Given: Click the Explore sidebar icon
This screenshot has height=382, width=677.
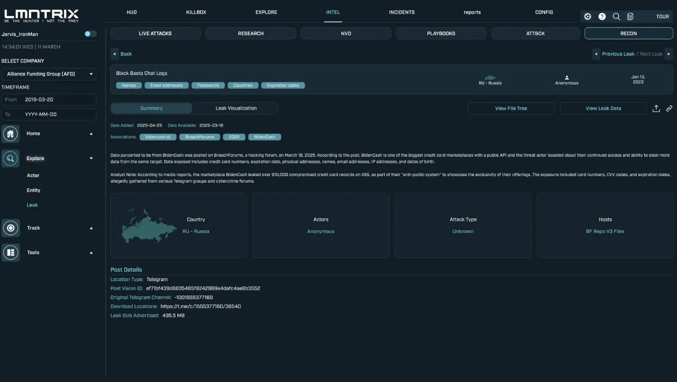Looking at the screenshot, I should [11, 158].
